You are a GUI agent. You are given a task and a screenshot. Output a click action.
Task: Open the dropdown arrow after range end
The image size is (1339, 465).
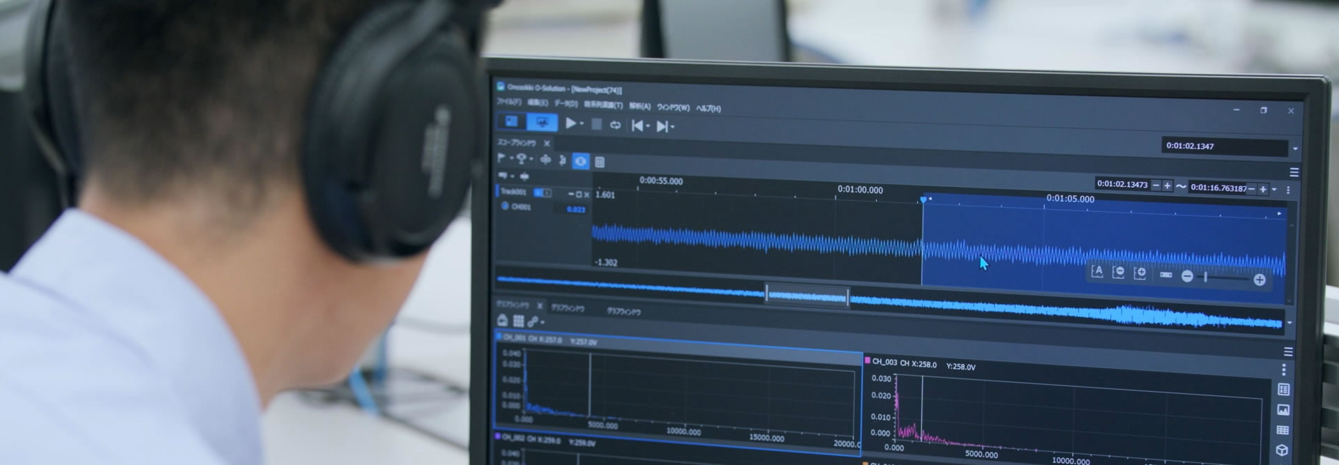click(1274, 190)
